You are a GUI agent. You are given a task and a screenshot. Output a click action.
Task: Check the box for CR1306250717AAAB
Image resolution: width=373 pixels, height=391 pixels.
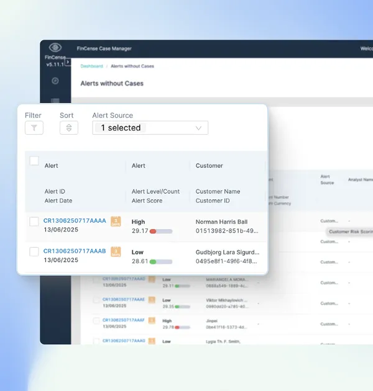coord(34,251)
